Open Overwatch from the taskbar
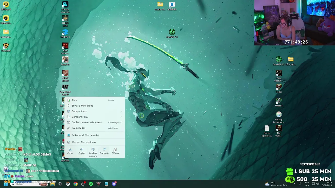 (68, 184)
